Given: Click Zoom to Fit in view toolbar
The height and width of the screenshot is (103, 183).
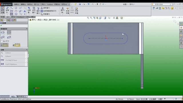Looking at the screenshot, I should point(88,18).
